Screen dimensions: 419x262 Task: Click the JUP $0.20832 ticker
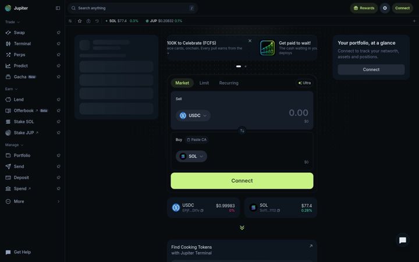(164, 21)
